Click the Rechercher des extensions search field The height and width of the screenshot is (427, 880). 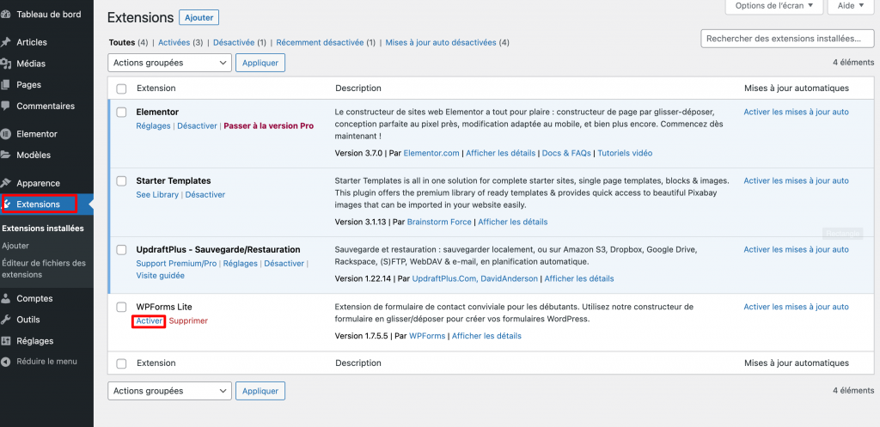click(x=787, y=39)
